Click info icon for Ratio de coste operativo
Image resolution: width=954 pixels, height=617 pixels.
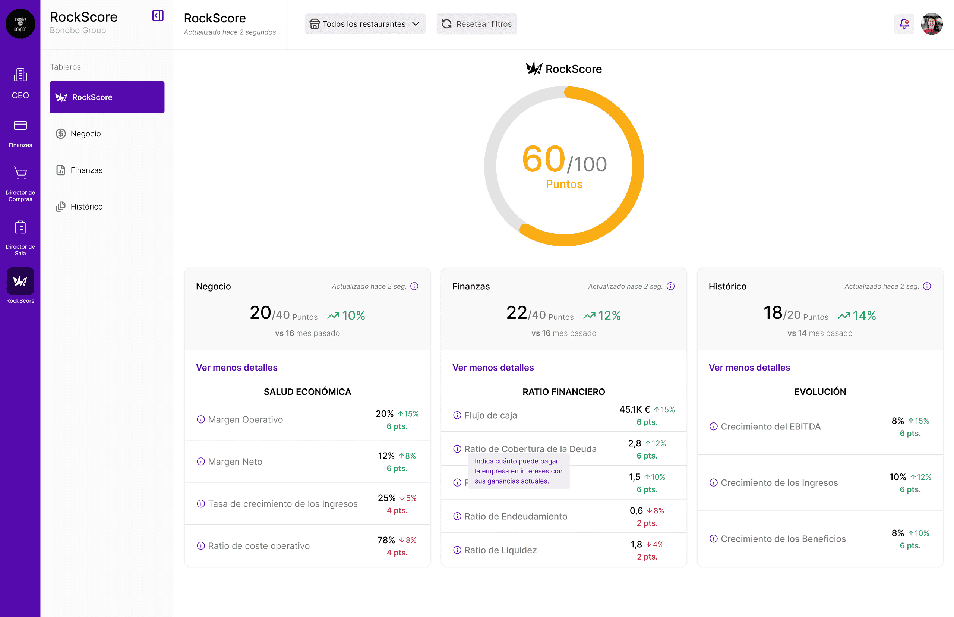pos(201,546)
